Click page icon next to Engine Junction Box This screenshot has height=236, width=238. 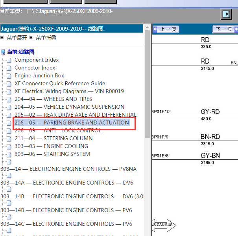[9, 76]
